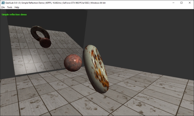This screenshot has width=194, height=116.
Task: Click the dark upper area of the mirror
Action: click(47, 18)
